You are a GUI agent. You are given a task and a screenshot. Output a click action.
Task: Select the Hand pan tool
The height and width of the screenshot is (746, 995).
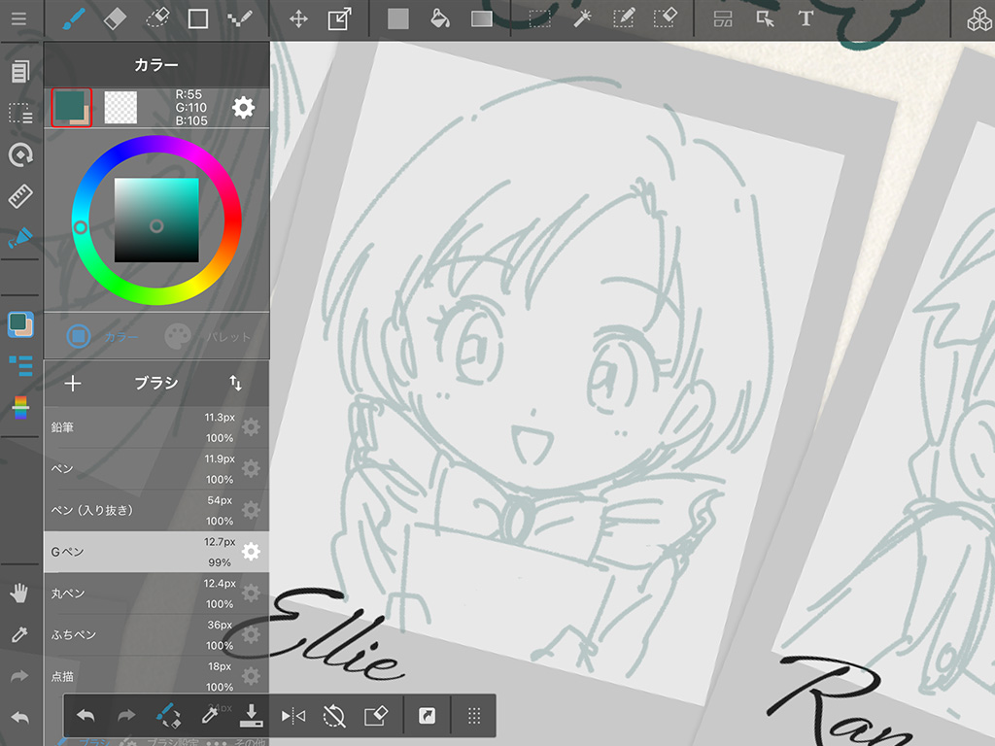[x=19, y=592]
